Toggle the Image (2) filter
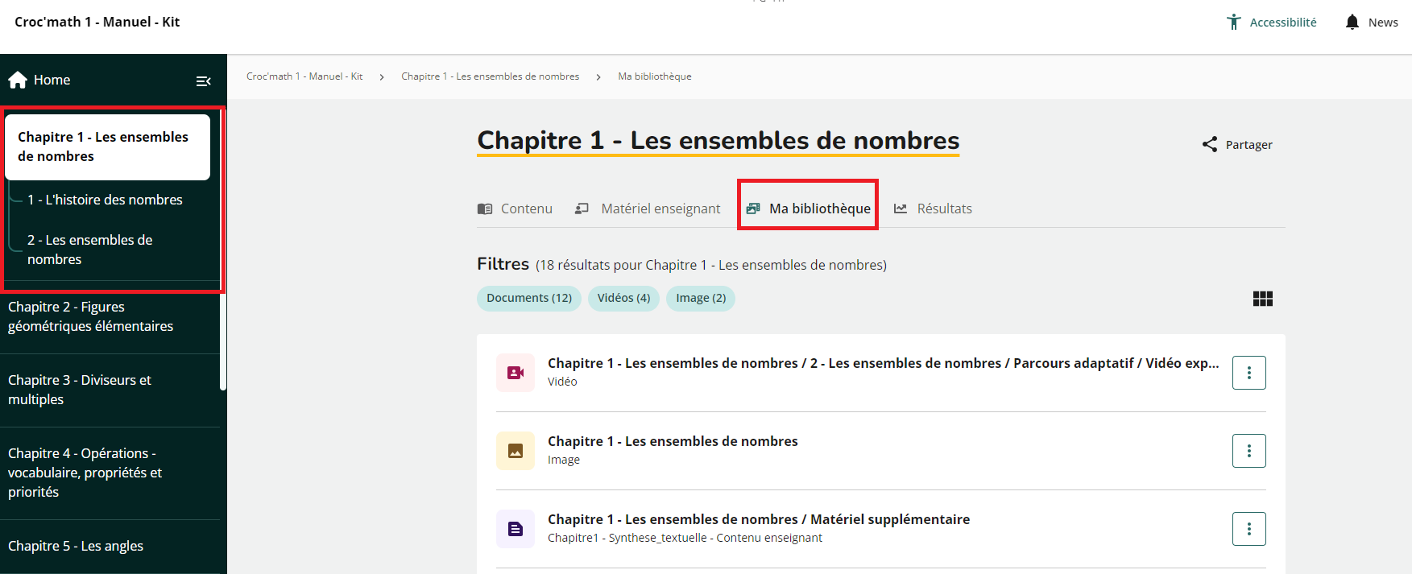This screenshot has height=574, width=1412. pyautogui.click(x=700, y=298)
